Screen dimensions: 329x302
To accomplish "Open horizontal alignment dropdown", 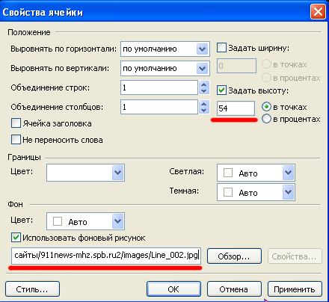I will (x=202, y=49).
